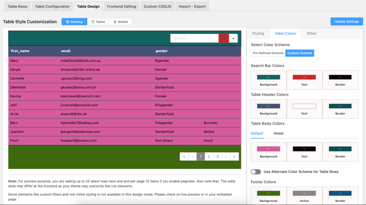
Task: Jump to last page with » icon
Action: click(234, 157)
